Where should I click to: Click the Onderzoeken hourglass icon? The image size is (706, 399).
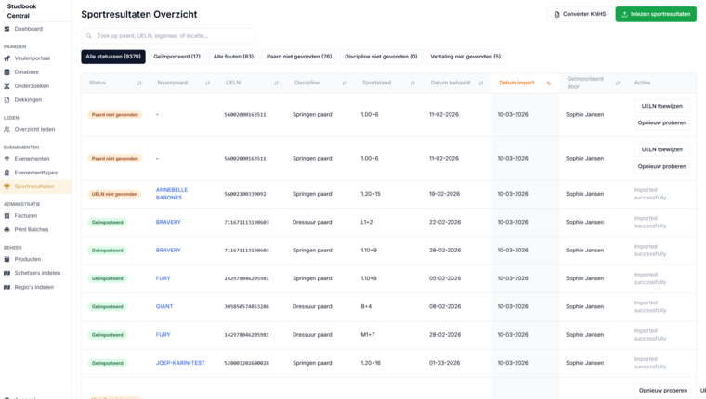[7, 86]
